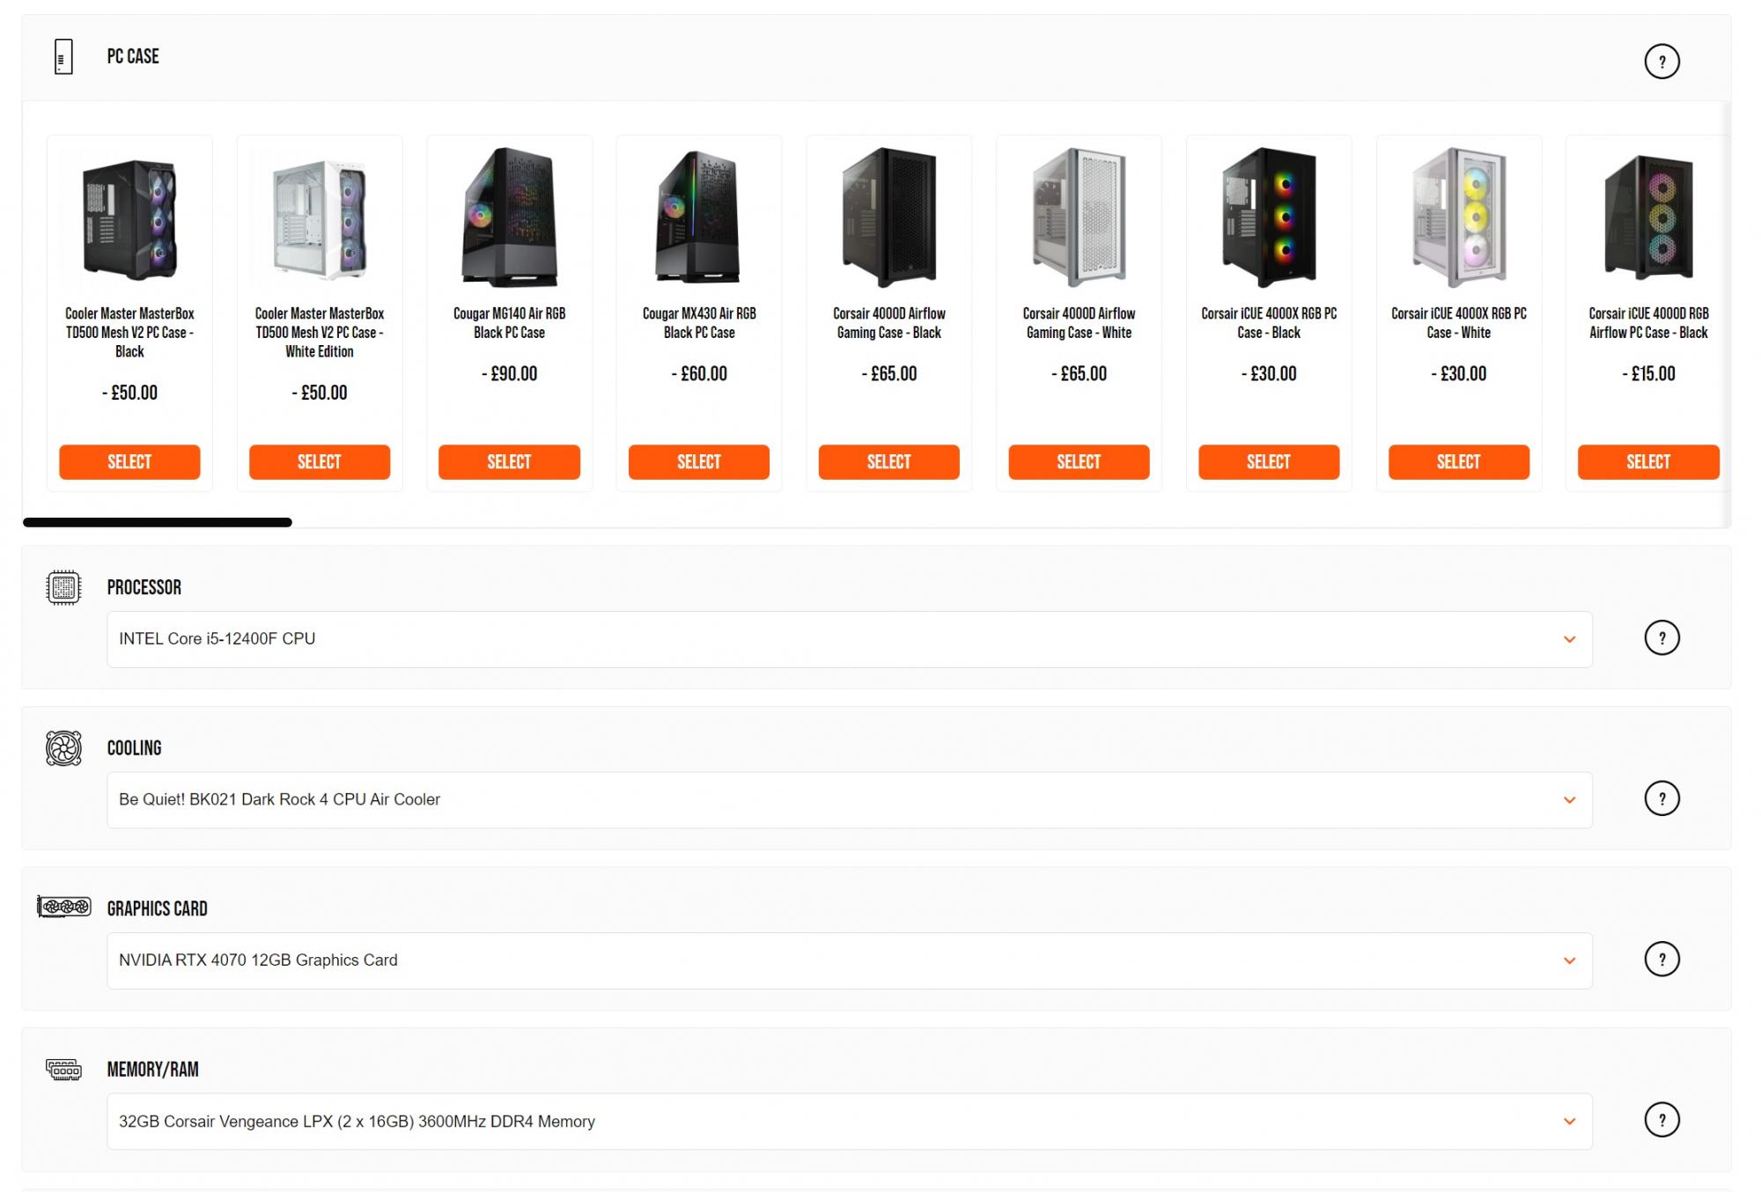Click the Cougar MG140 price - £90.00
The width and height of the screenshot is (1761, 1192).
click(x=509, y=374)
